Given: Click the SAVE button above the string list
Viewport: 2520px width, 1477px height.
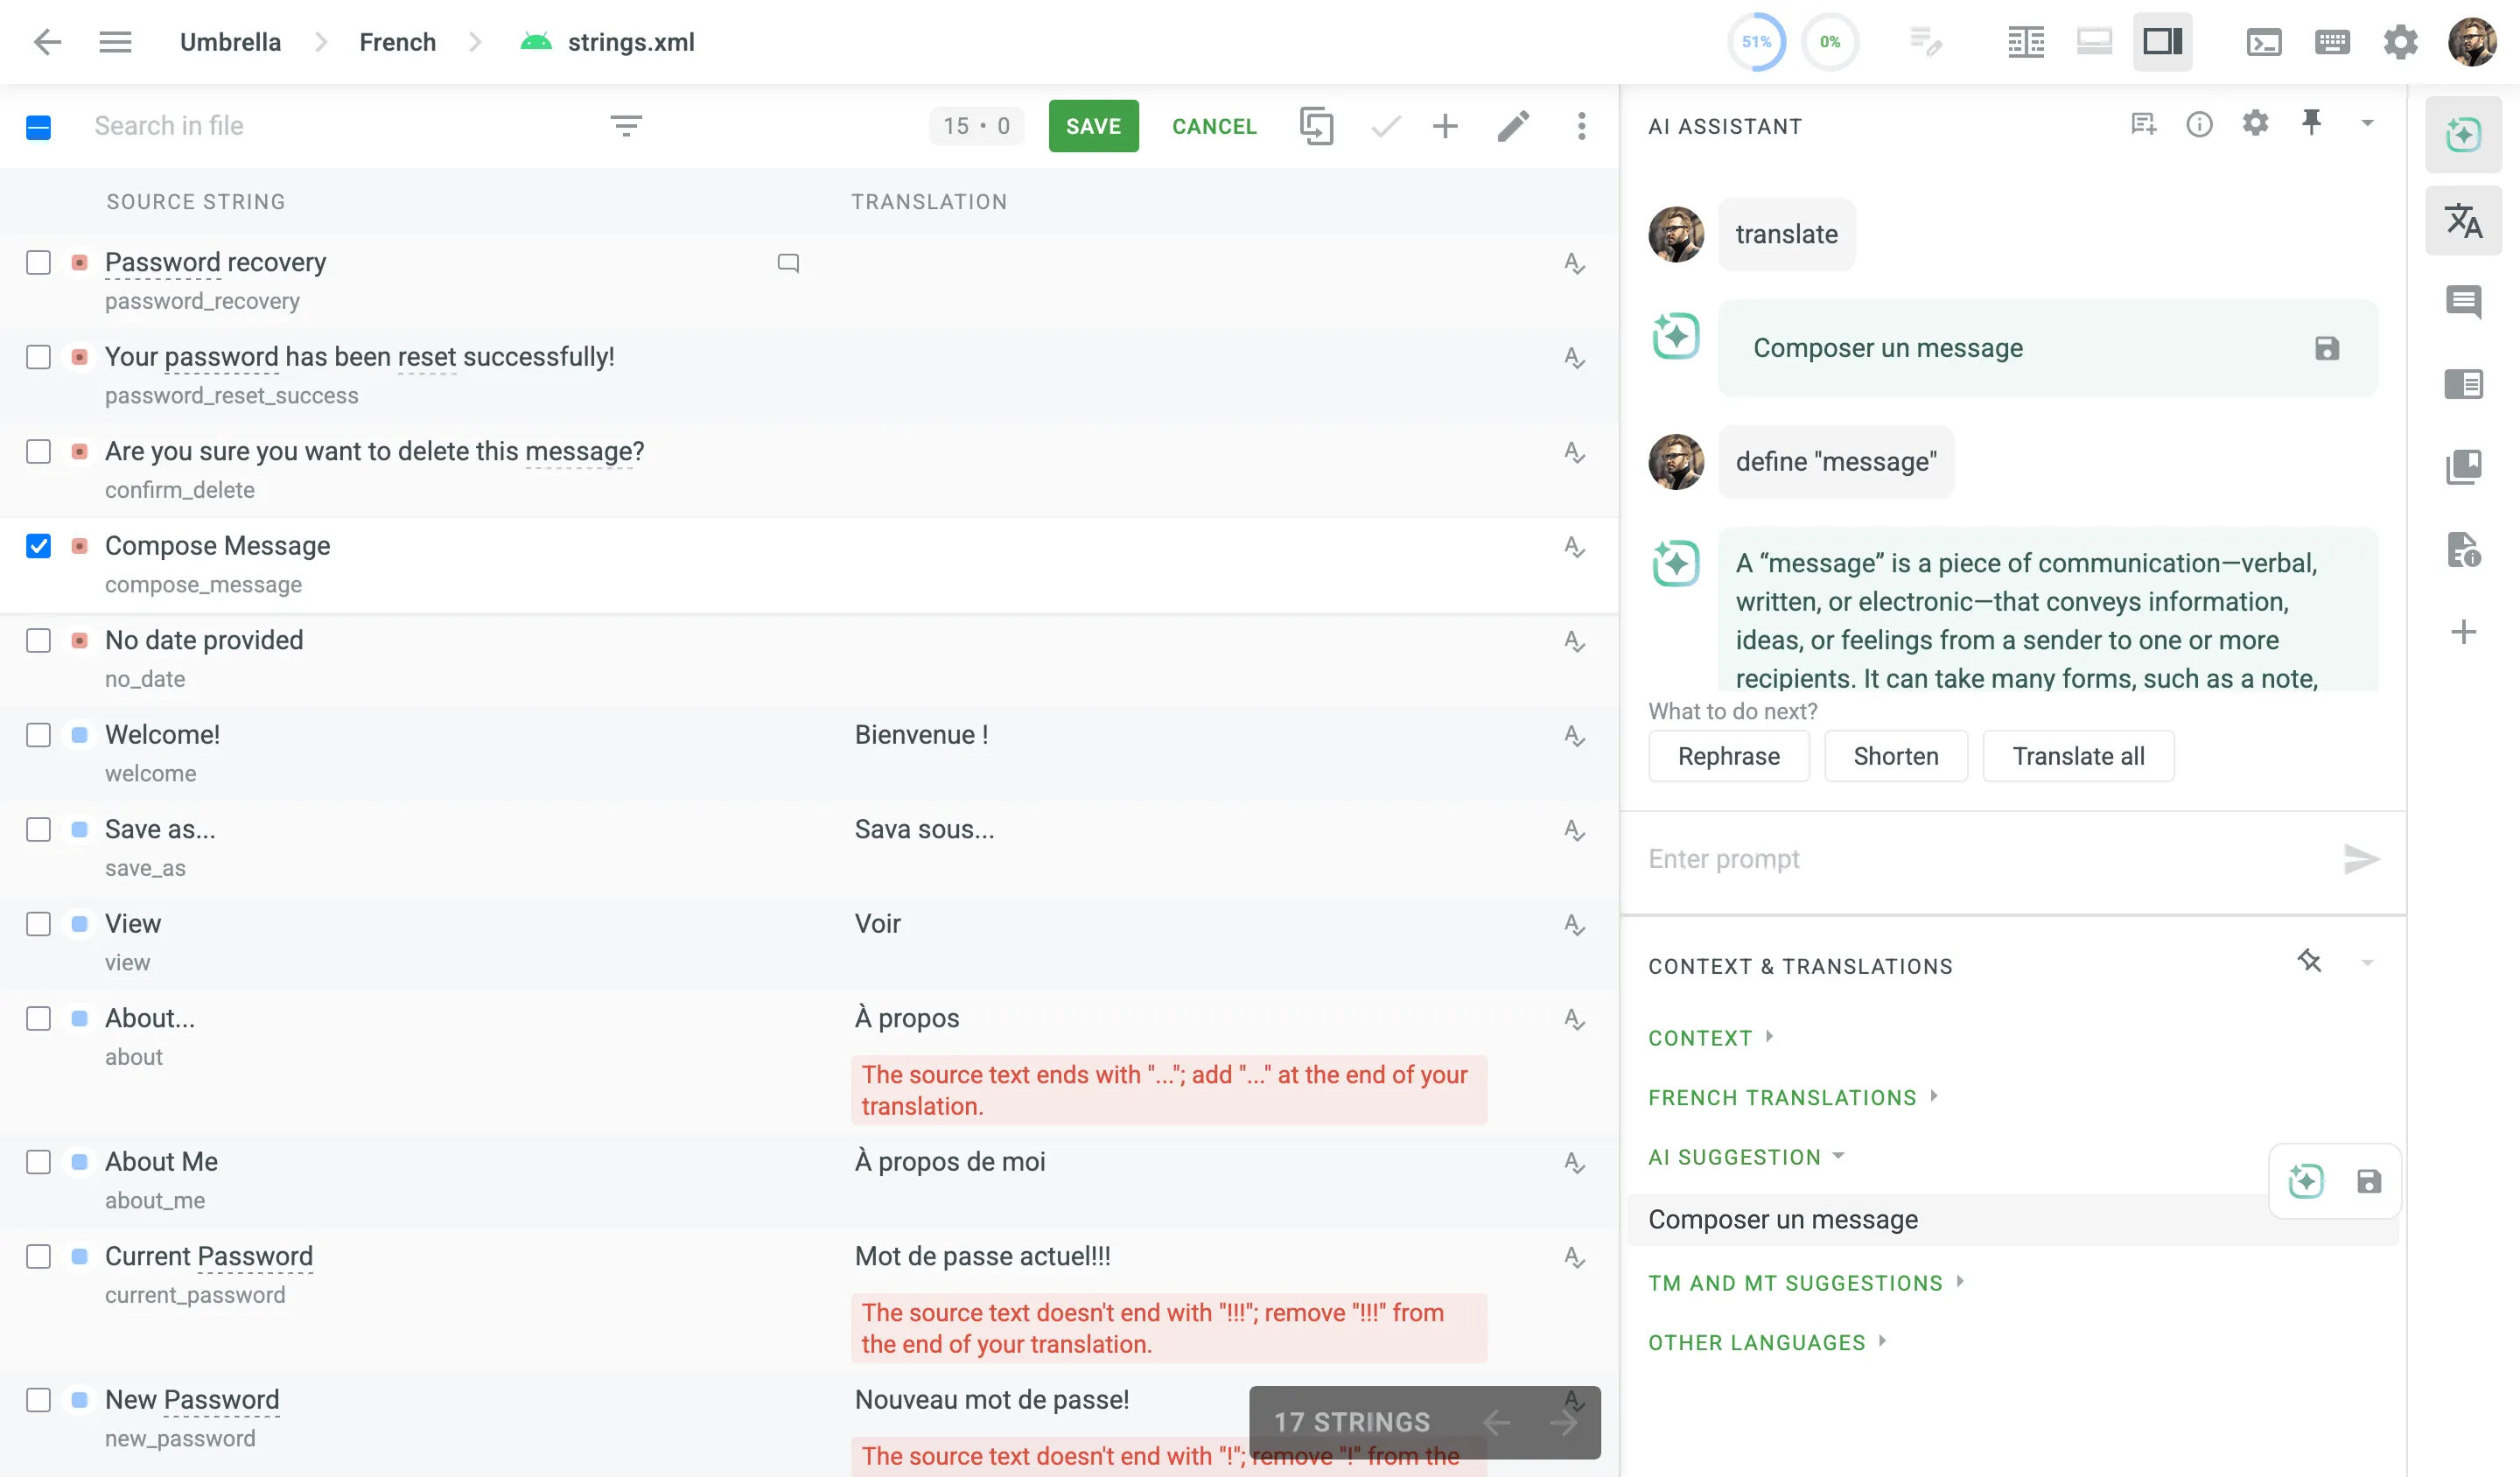Looking at the screenshot, I should click(1093, 126).
